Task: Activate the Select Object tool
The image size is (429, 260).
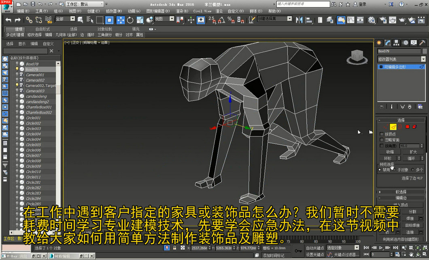Action: 81,20
